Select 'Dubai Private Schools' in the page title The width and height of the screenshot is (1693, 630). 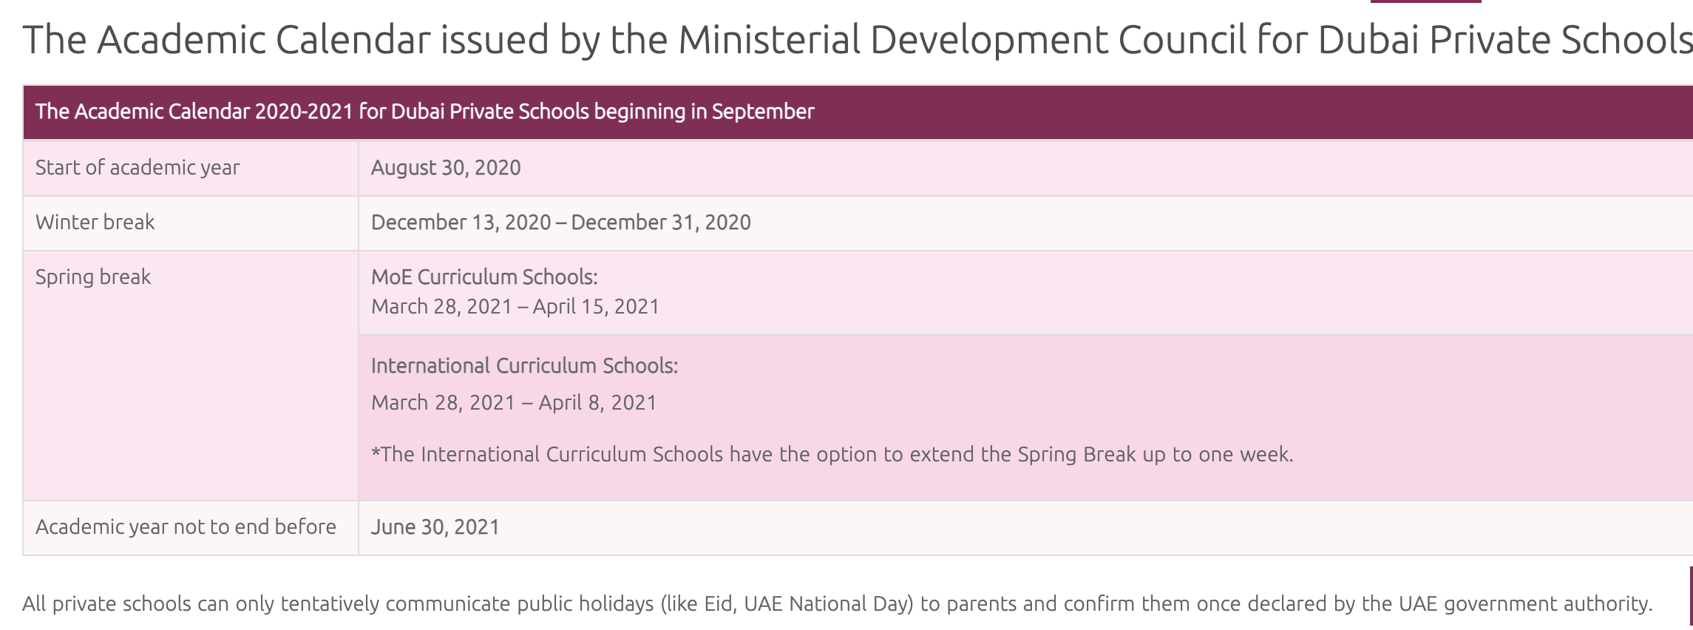tap(1505, 40)
